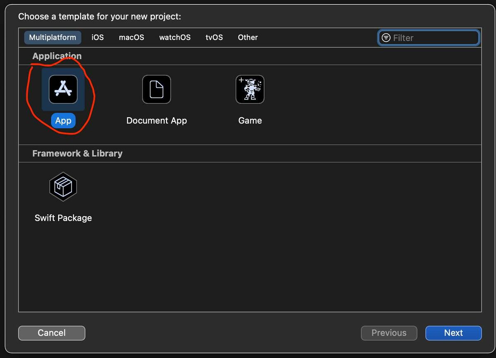Pick the Game template pixel-art icon
496x358 pixels.
click(250, 89)
